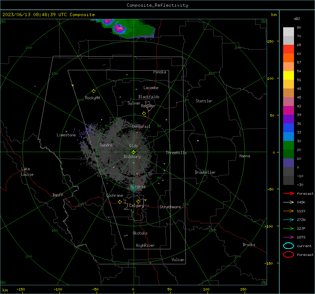Click the HighRiver city label
This screenshot has height=294, width=315.
pos(145,245)
